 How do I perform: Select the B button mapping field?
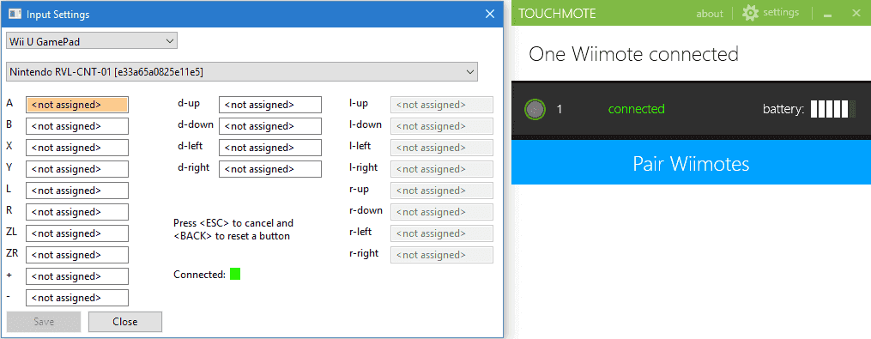coord(77,126)
